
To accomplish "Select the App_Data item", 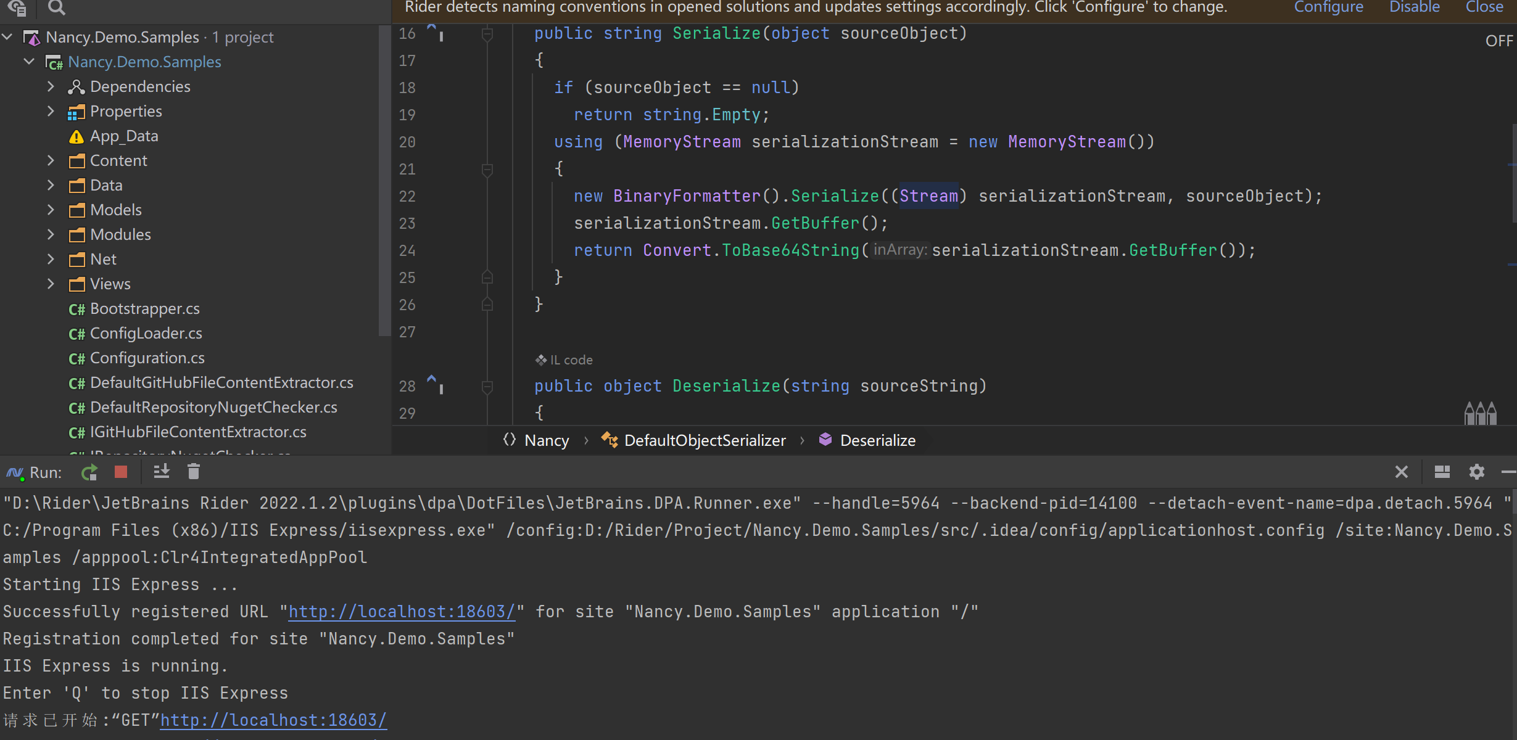I will 124,136.
